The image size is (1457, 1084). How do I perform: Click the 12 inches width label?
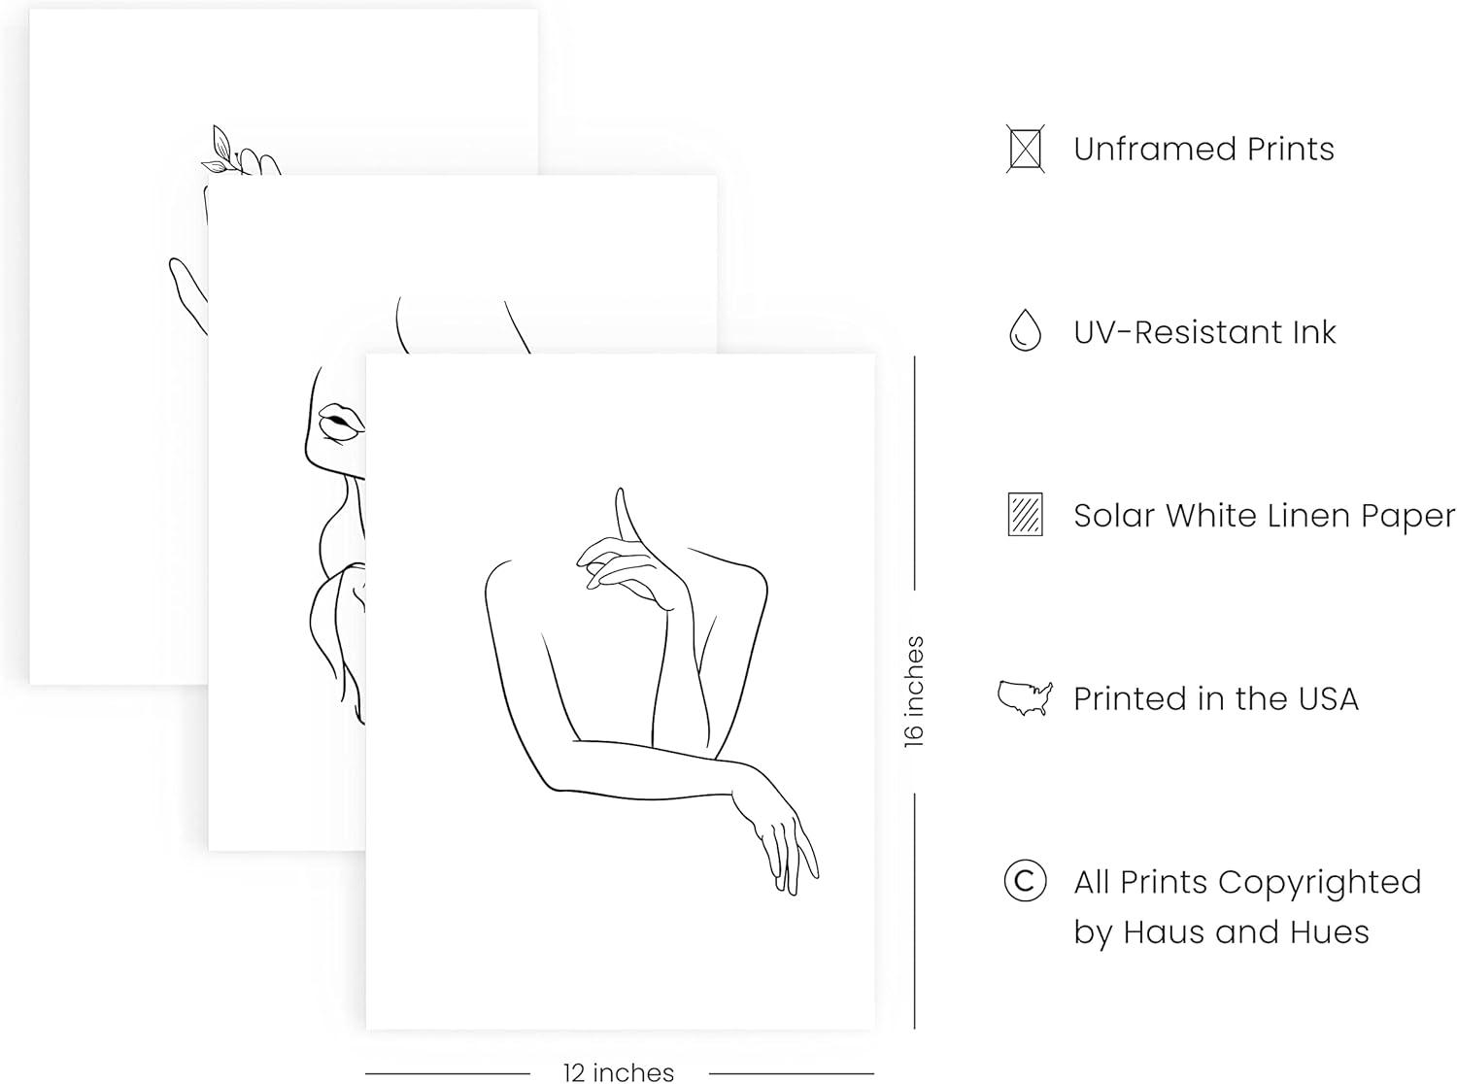point(619,1072)
